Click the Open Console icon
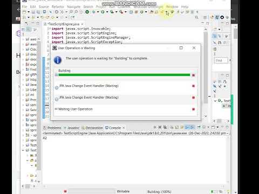 pos(213,127)
